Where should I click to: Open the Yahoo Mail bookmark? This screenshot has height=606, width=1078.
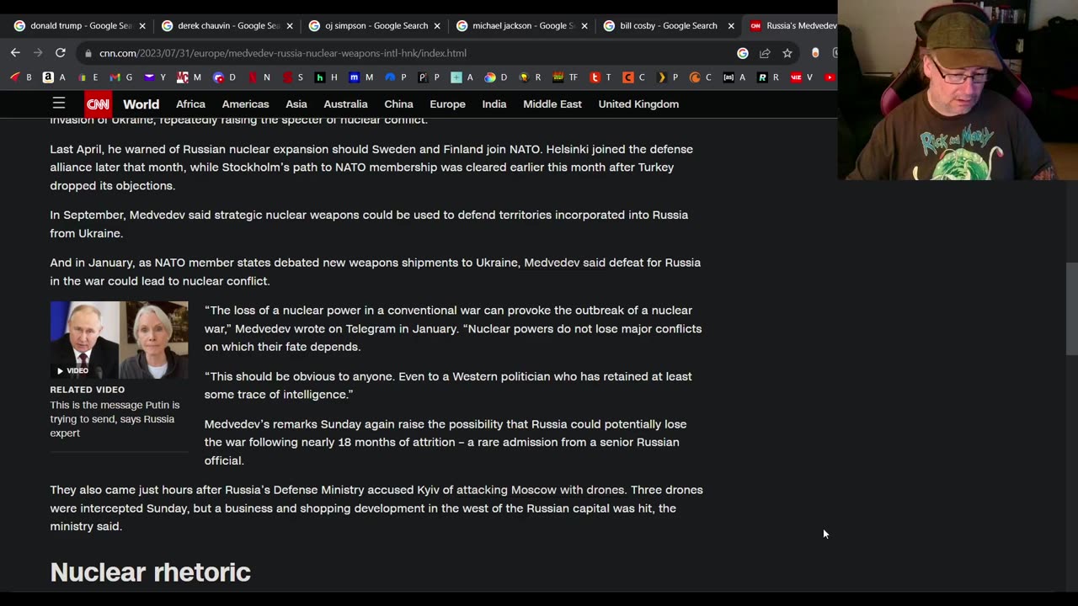(x=155, y=77)
